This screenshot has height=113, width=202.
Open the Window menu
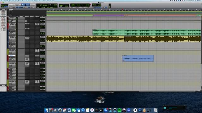pos(44,1)
